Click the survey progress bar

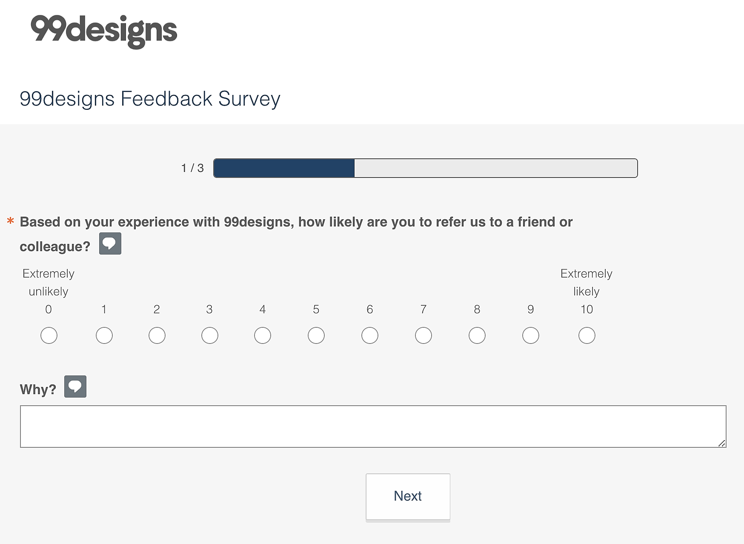coord(426,168)
